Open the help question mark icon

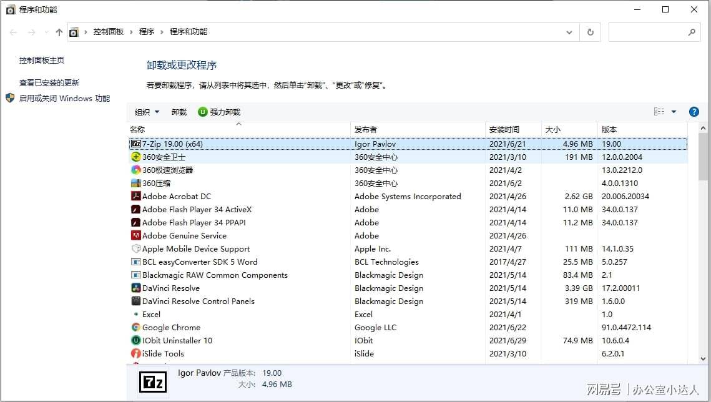694,112
